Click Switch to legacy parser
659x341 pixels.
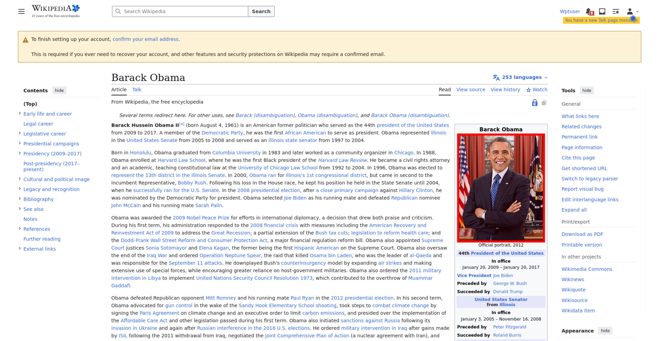589,179
